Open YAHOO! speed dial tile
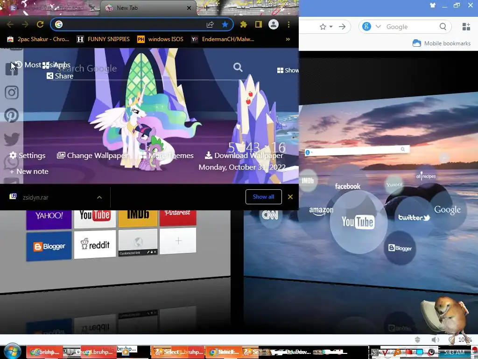 pos(49,219)
